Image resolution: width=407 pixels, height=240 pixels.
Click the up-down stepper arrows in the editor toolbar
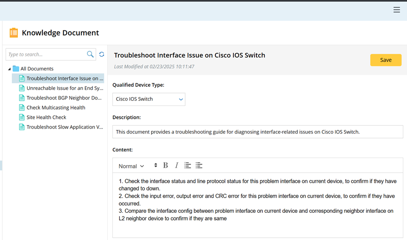point(156,165)
